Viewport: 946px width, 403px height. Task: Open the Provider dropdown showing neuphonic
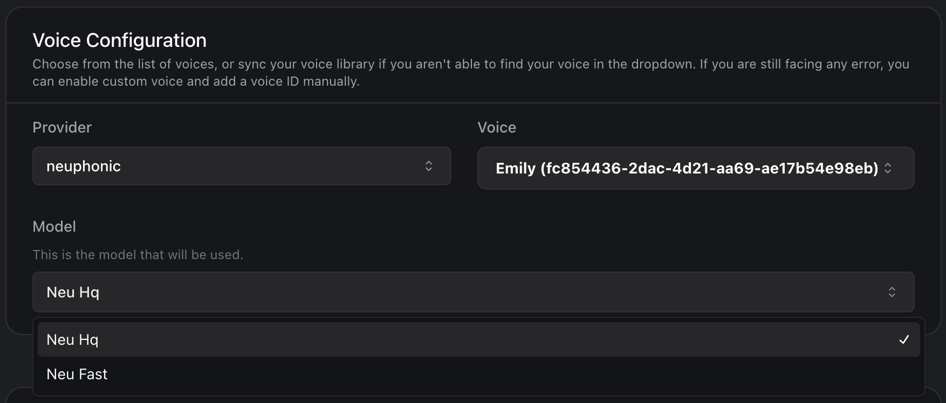pos(242,166)
